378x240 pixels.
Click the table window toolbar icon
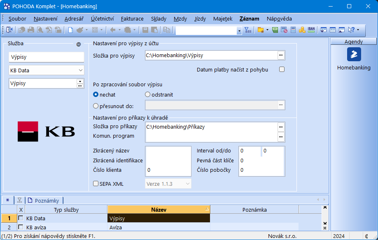[333, 30]
